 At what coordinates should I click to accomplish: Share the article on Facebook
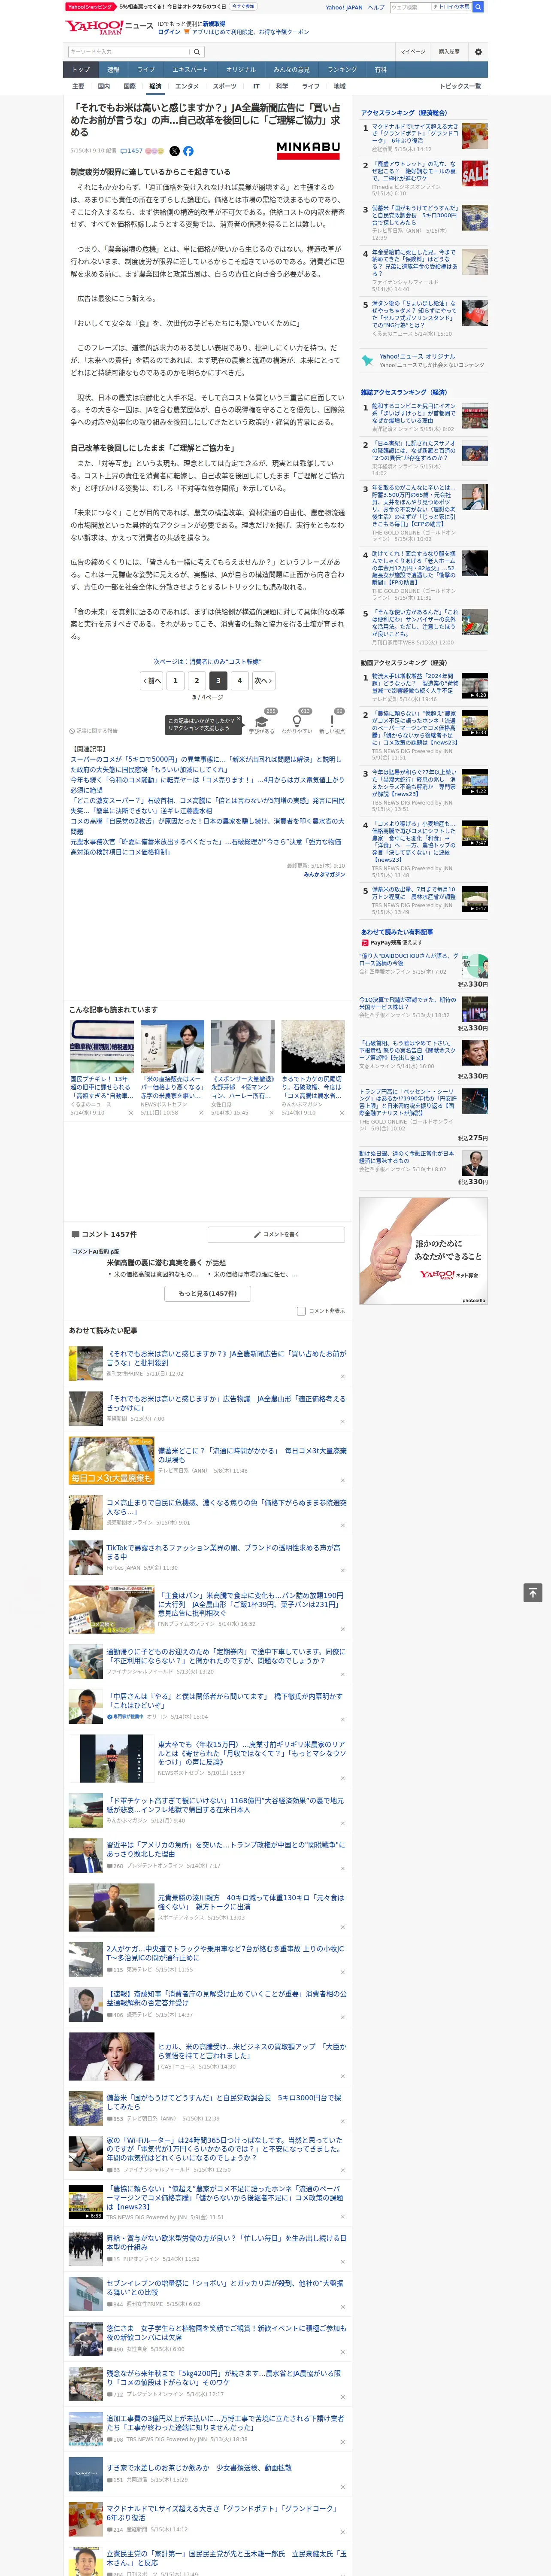point(188,151)
